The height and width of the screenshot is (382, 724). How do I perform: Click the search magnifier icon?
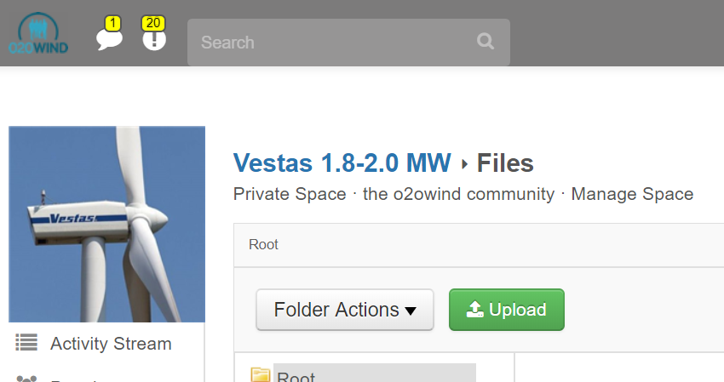click(x=486, y=42)
